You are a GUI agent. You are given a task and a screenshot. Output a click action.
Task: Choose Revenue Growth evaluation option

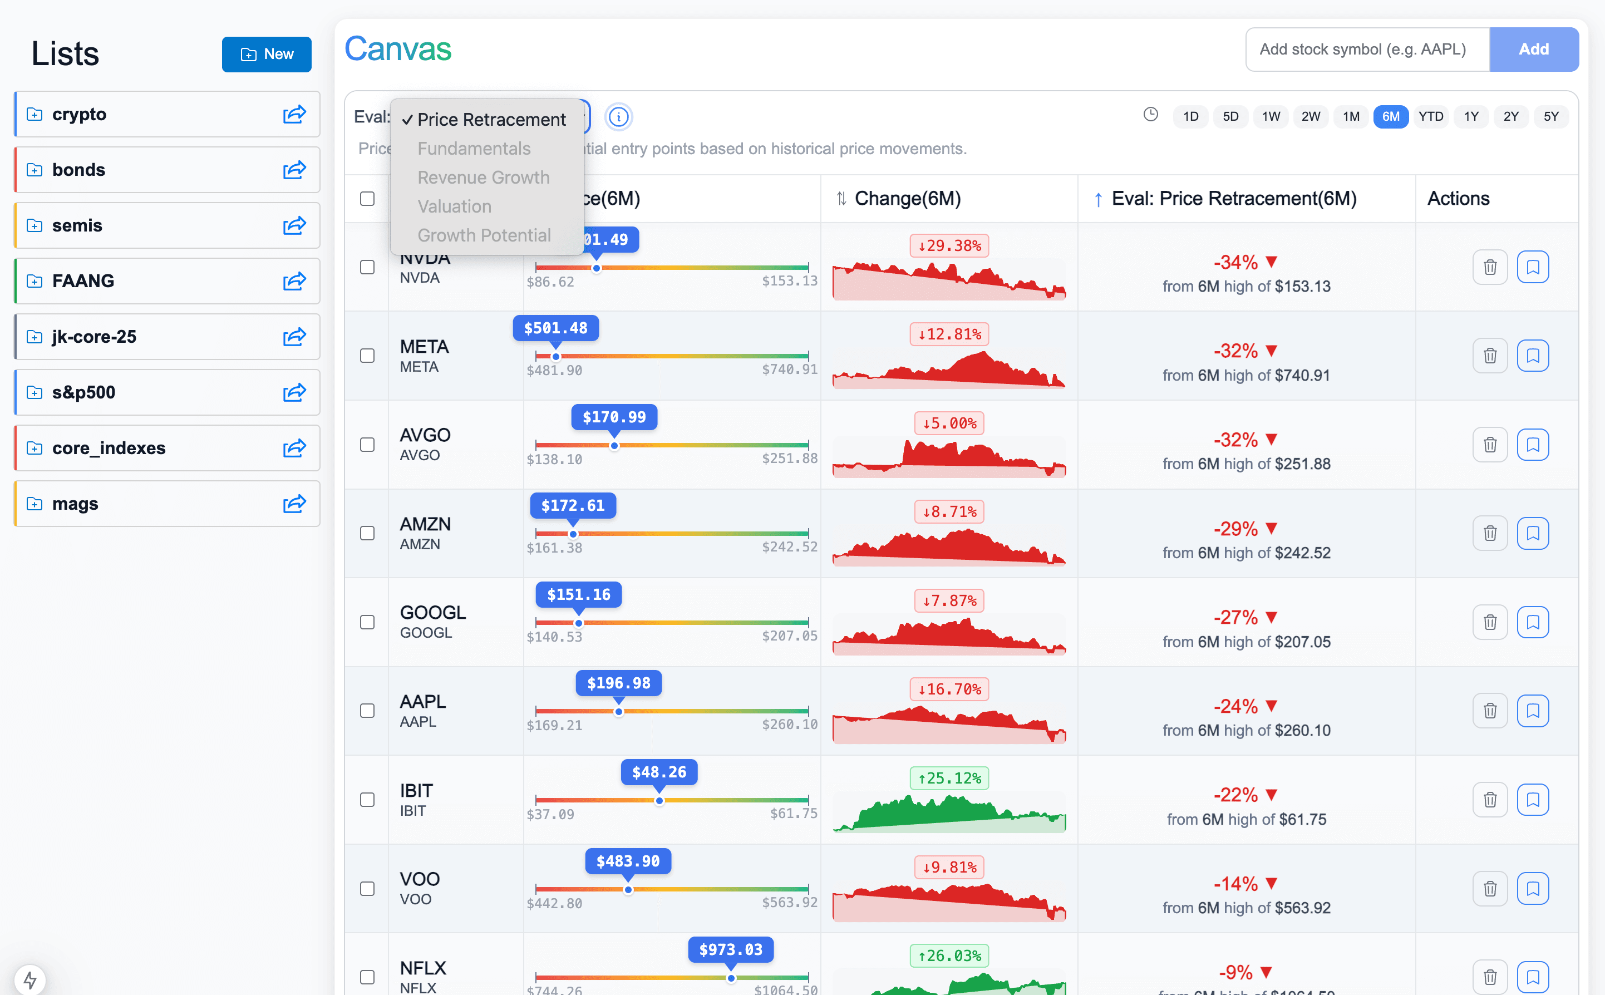point(487,178)
